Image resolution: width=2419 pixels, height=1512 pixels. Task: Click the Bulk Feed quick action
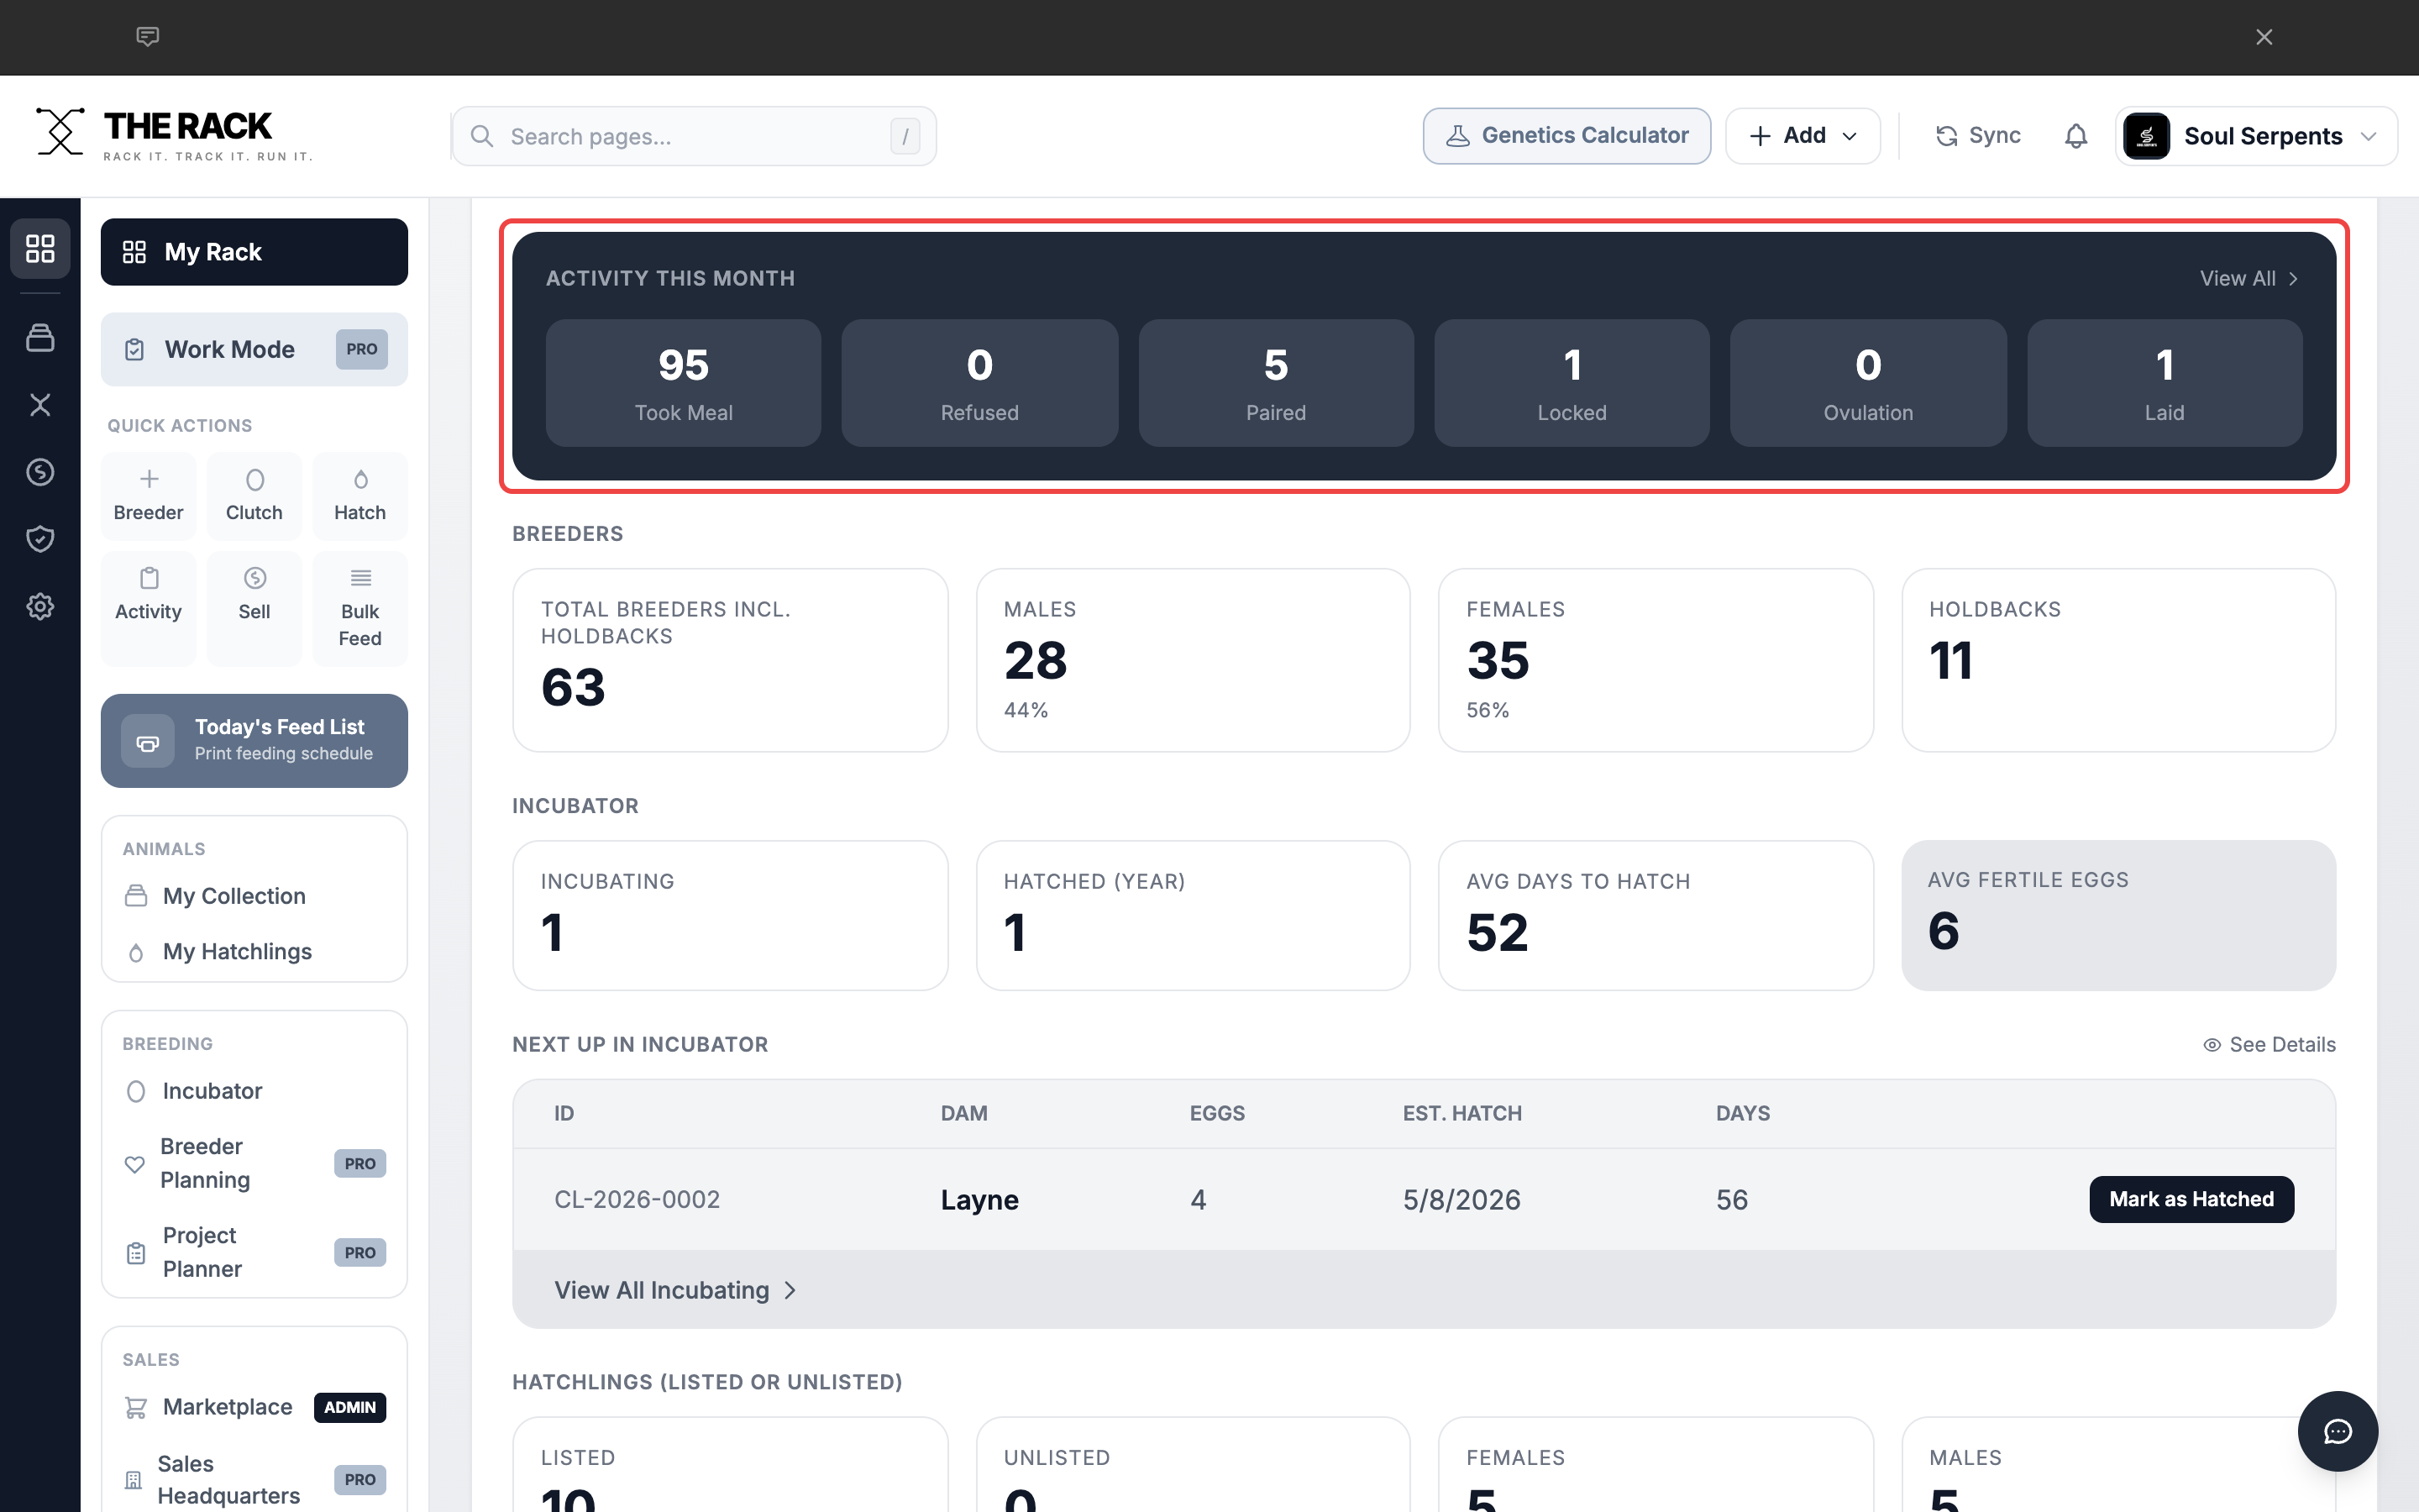[359, 609]
